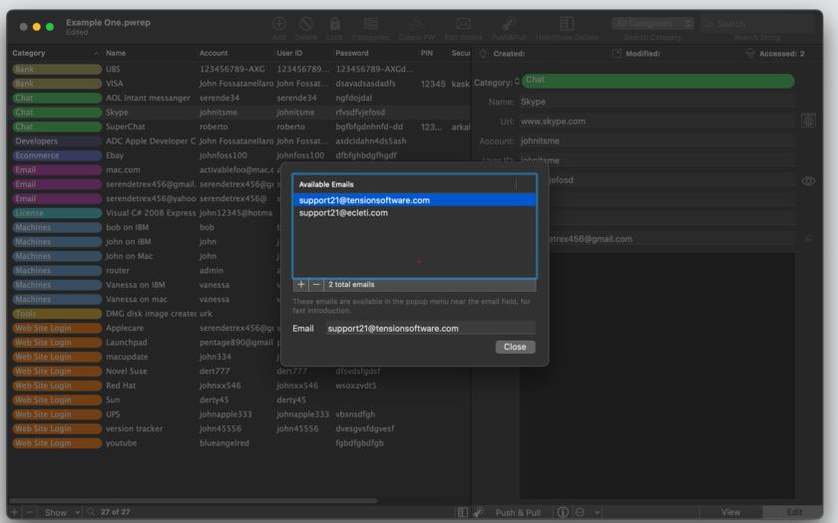Open the Category stepper in details pane

517,82
